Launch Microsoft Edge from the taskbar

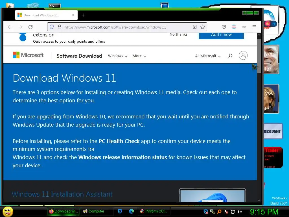coord(132,211)
